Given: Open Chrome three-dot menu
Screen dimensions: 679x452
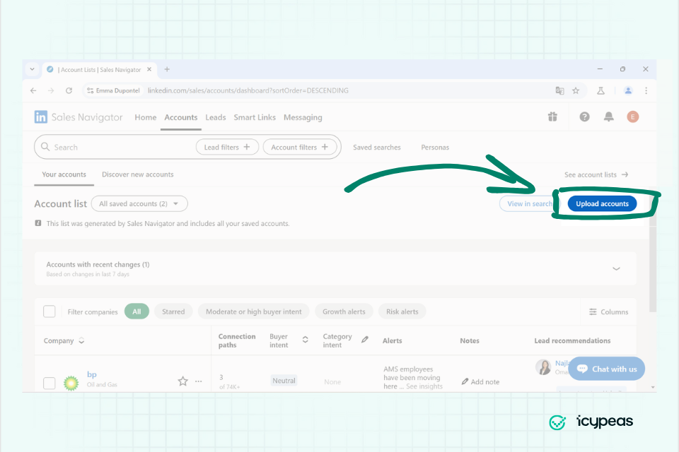Looking at the screenshot, I should pos(646,90).
